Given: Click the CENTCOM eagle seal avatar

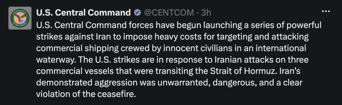Looking at the screenshot, I should pyautogui.click(x=20, y=18).
